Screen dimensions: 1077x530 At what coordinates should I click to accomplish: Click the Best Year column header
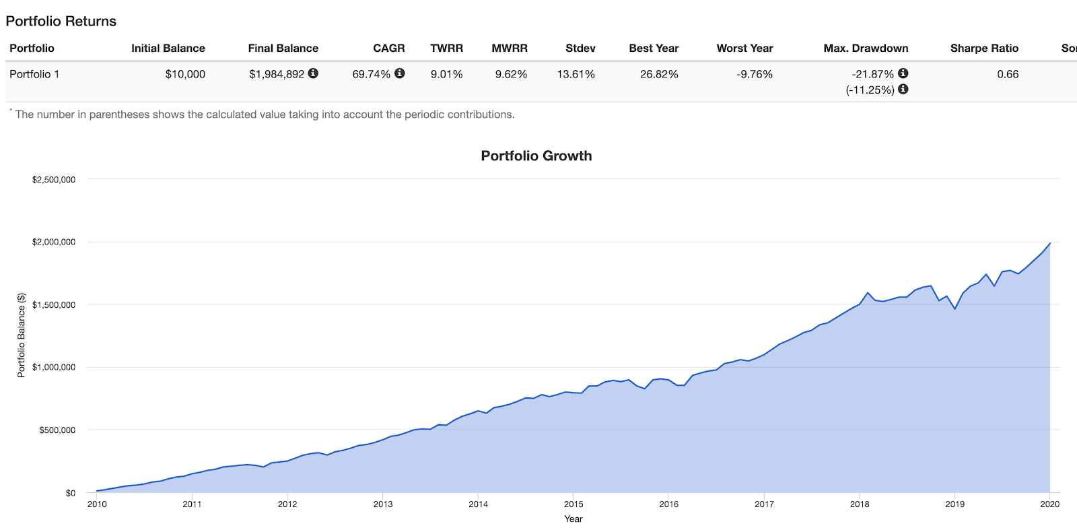[x=654, y=48]
